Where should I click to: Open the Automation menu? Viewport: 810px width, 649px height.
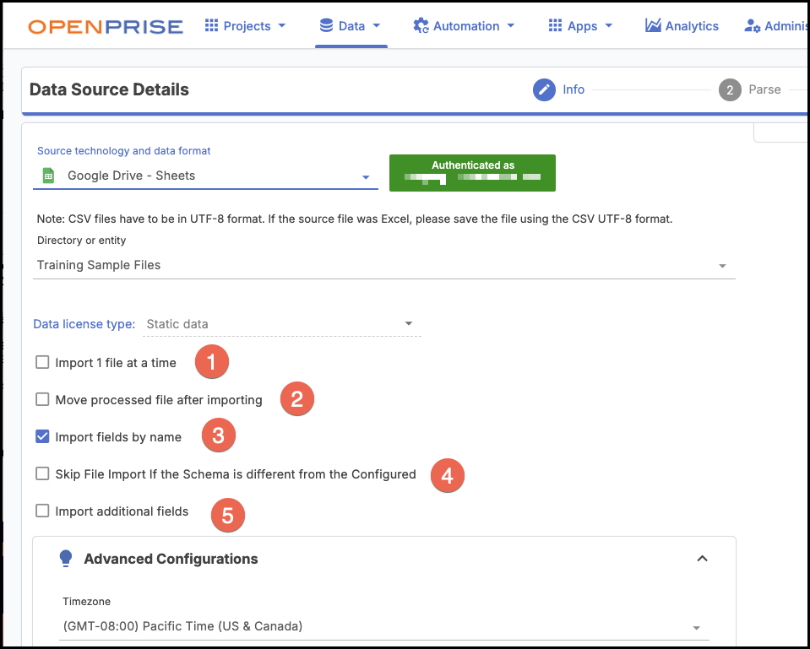[x=464, y=26]
